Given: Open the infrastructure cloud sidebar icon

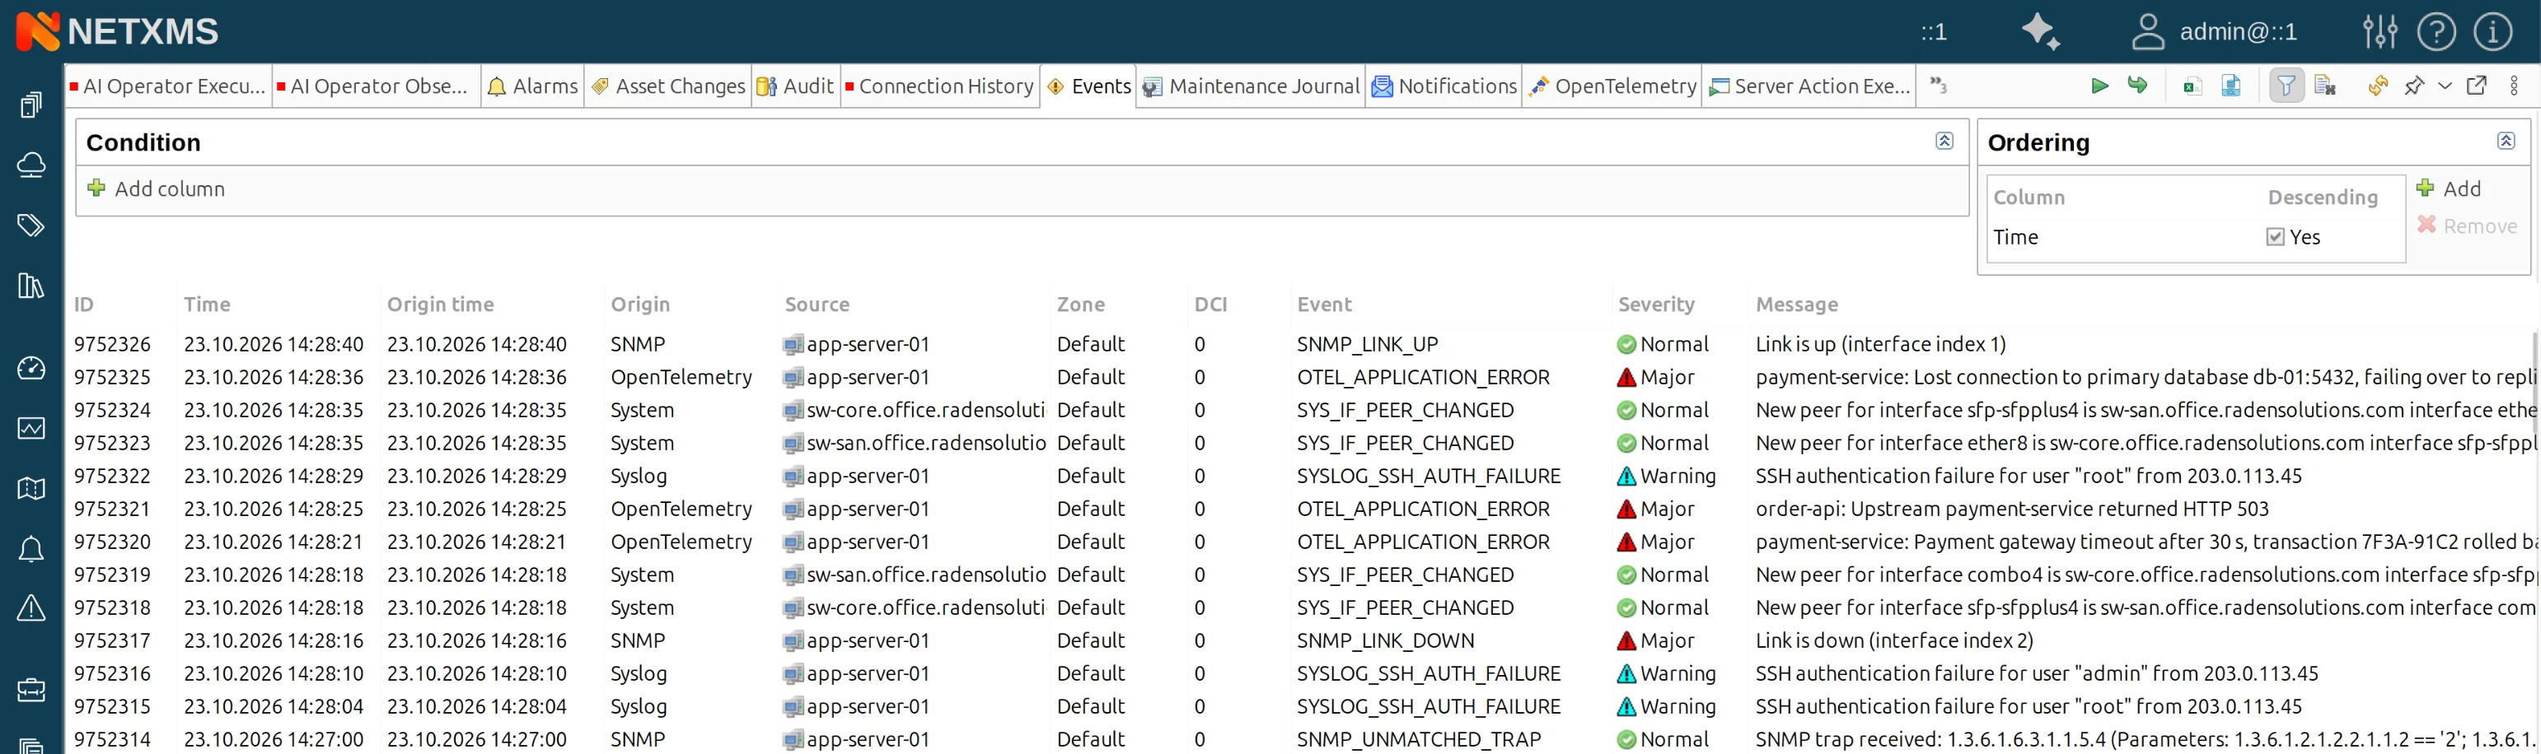Looking at the screenshot, I should point(31,165).
